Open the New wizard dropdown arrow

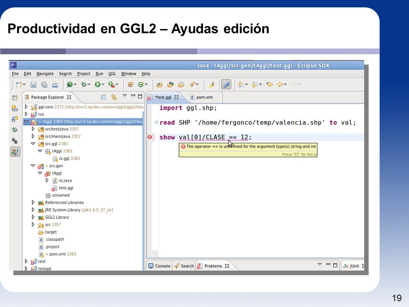pos(24,84)
